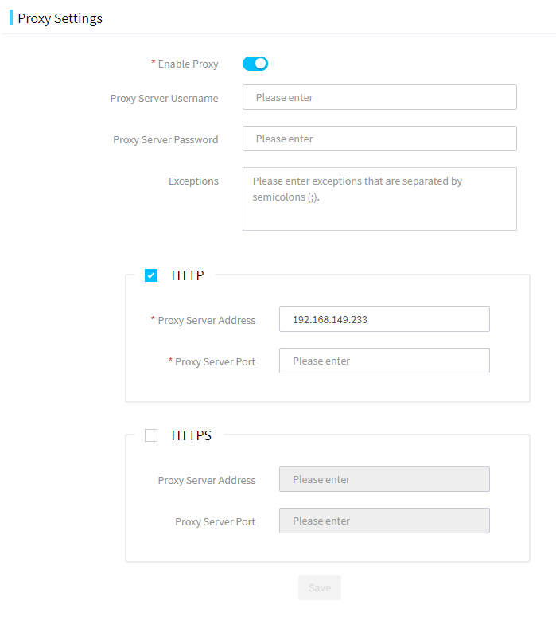556x636 pixels.
Task: Enable the HTTPS checkbox
Action: pyautogui.click(x=151, y=435)
